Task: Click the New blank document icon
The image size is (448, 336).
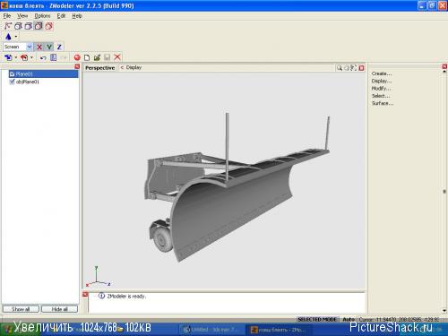Action: [x=87, y=57]
